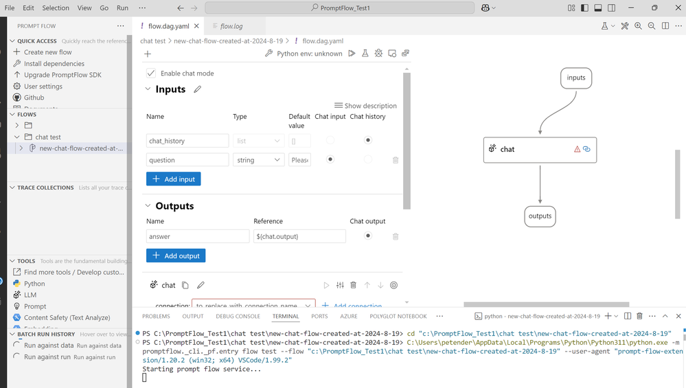Click the debug bug icon in flow toolbar
This screenshot has height=388, width=686.
coord(378,54)
